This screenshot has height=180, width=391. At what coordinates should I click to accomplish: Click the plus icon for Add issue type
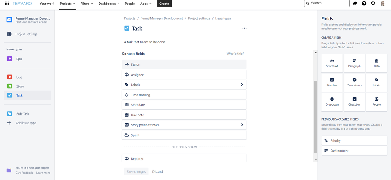[9, 123]
